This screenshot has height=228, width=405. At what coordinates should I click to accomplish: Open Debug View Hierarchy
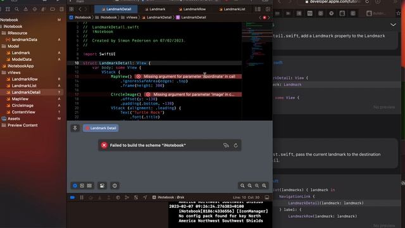[x=118, y=198]
